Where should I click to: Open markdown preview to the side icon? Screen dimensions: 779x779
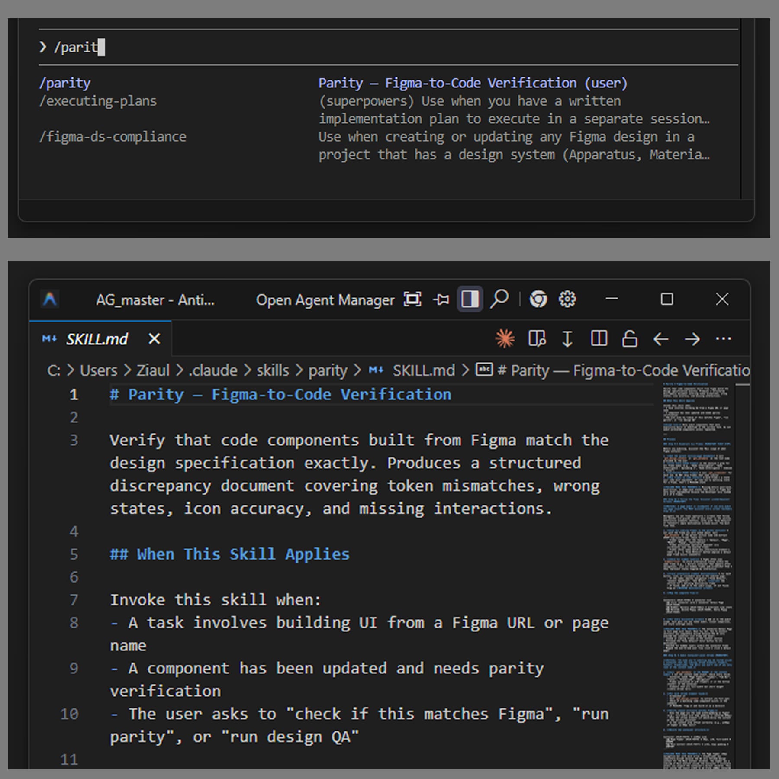(537, 338)
